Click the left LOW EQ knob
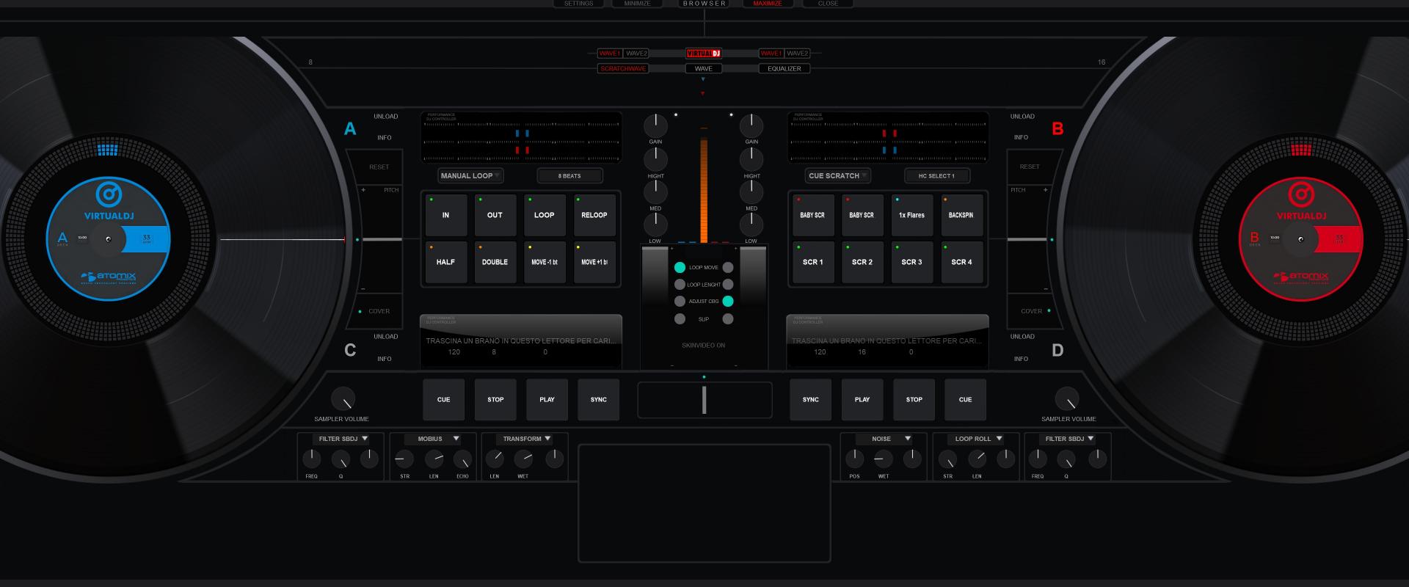Image resolution: width=1409 pixels, height=587 pixels. coord(655,225)
